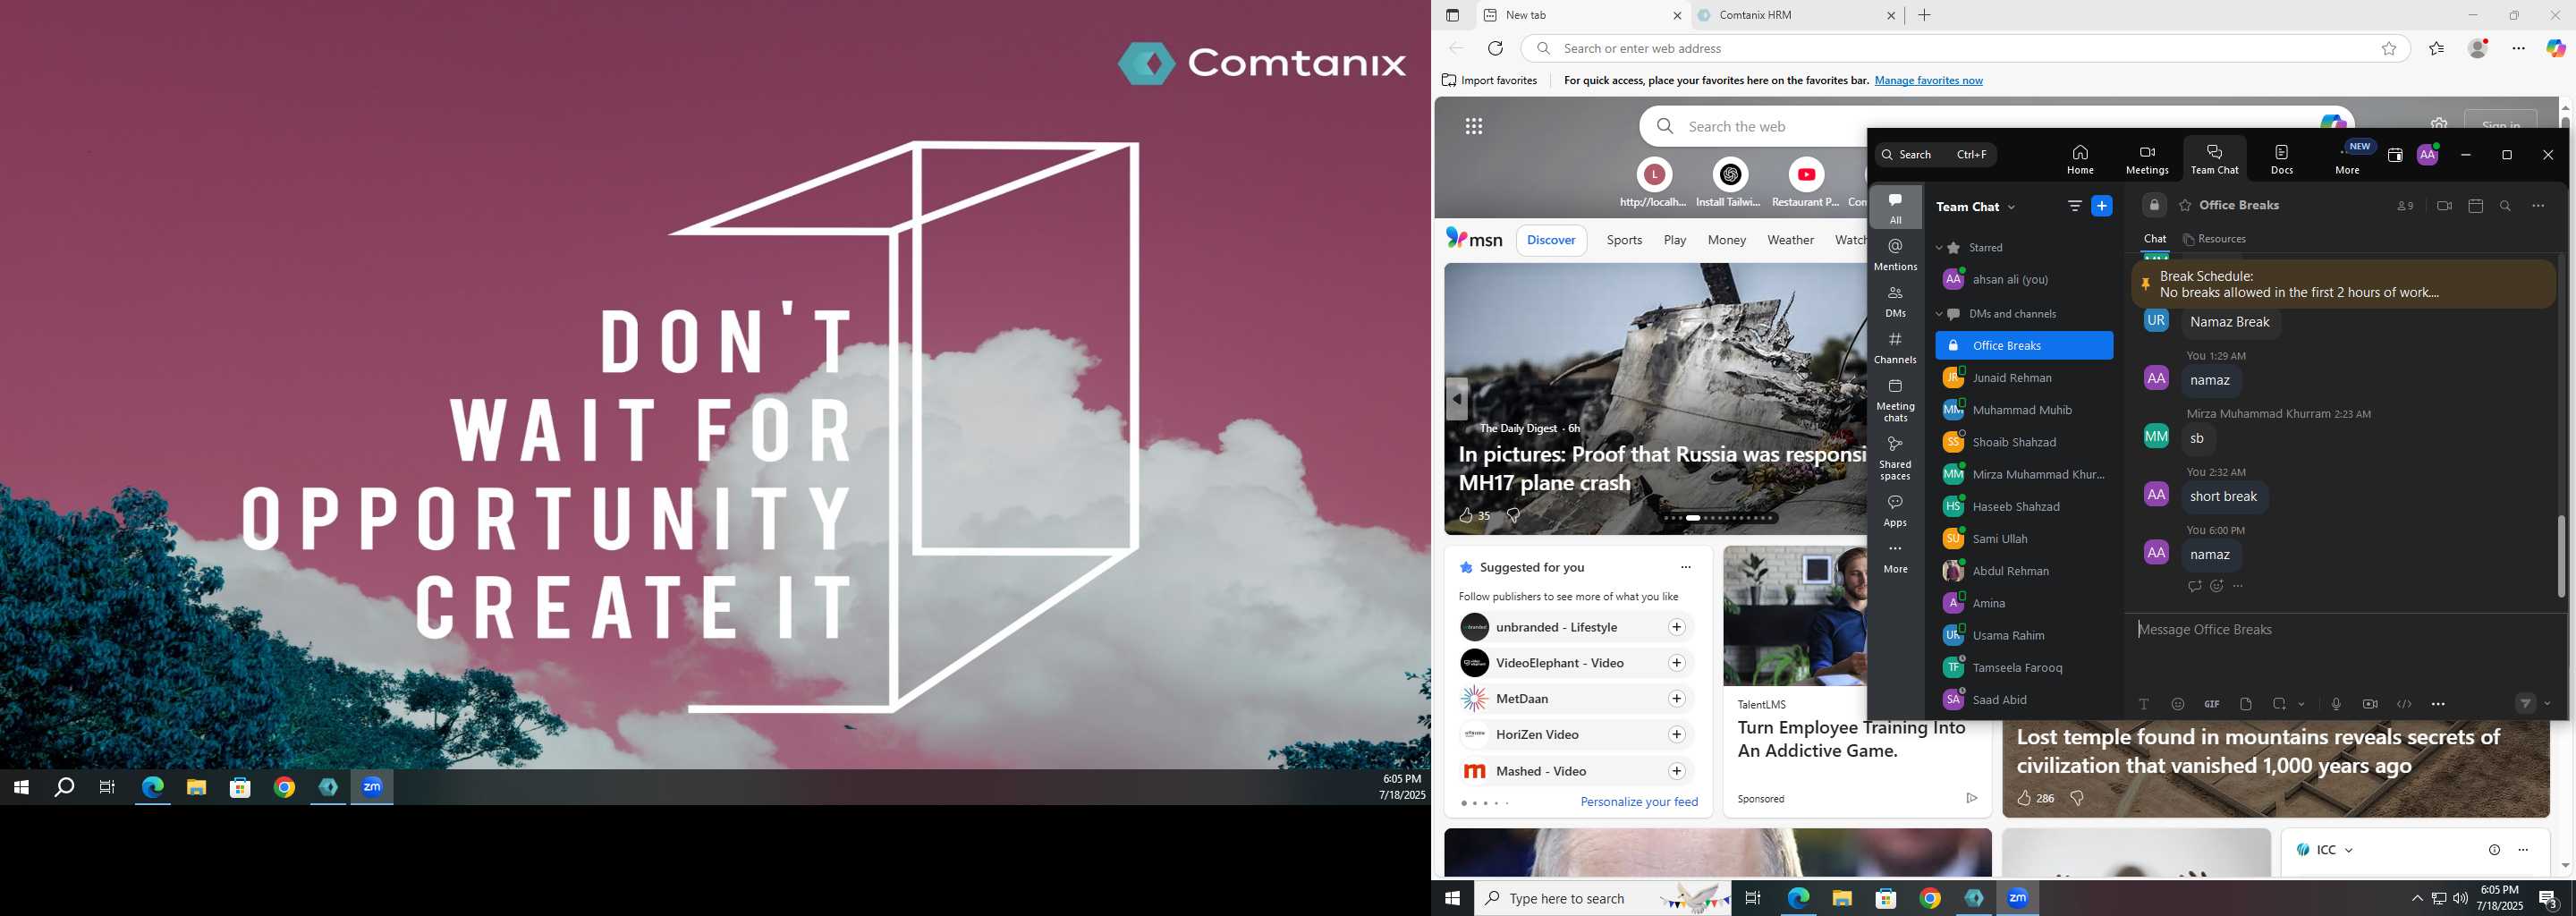Open the chat with Haseeb Shahzad

click(2024, 507)
